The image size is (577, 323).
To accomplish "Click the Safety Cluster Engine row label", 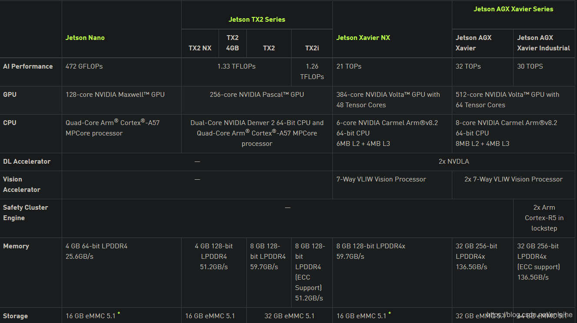I will (x=26, y=213).
